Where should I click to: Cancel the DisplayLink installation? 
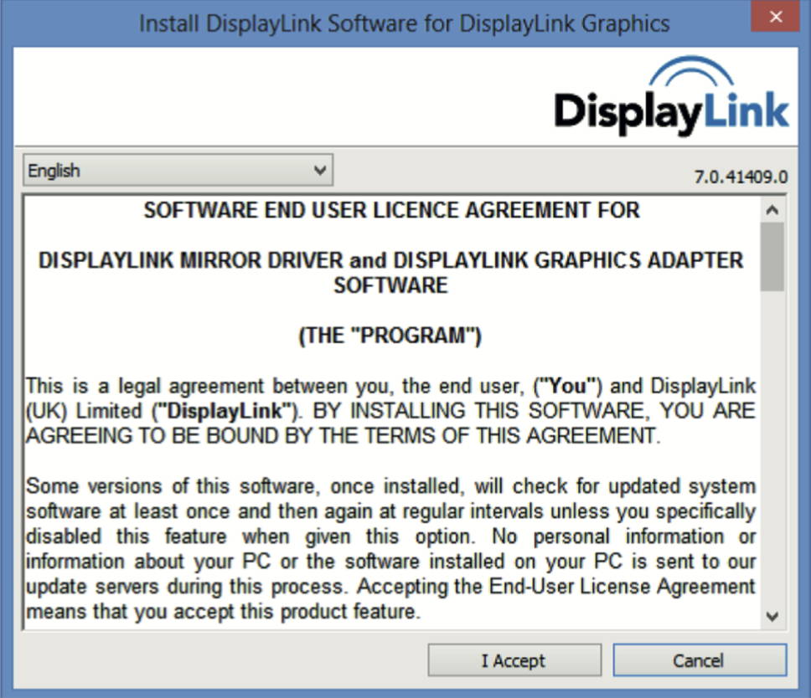pos(700,660)
